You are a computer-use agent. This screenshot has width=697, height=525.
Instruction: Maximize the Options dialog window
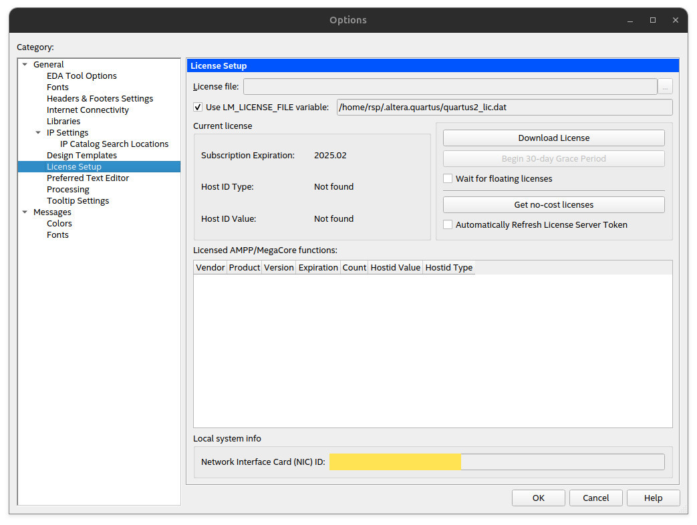(x=653, y=20)
